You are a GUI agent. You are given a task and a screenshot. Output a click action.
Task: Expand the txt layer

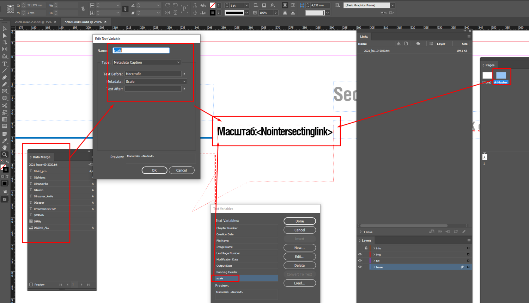pos(374,261)
